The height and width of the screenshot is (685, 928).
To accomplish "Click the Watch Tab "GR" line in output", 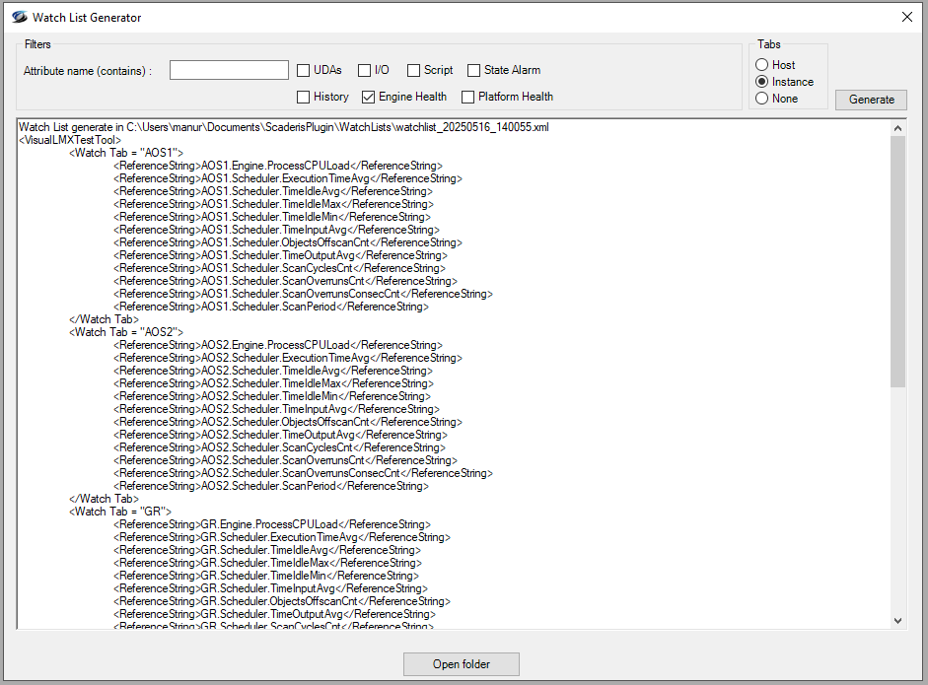I will (x=120, y=512).
